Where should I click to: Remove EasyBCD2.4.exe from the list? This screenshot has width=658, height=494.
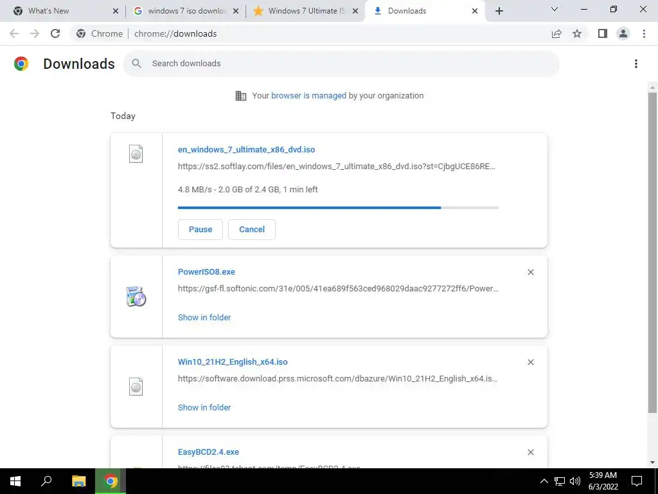[530, 452]
